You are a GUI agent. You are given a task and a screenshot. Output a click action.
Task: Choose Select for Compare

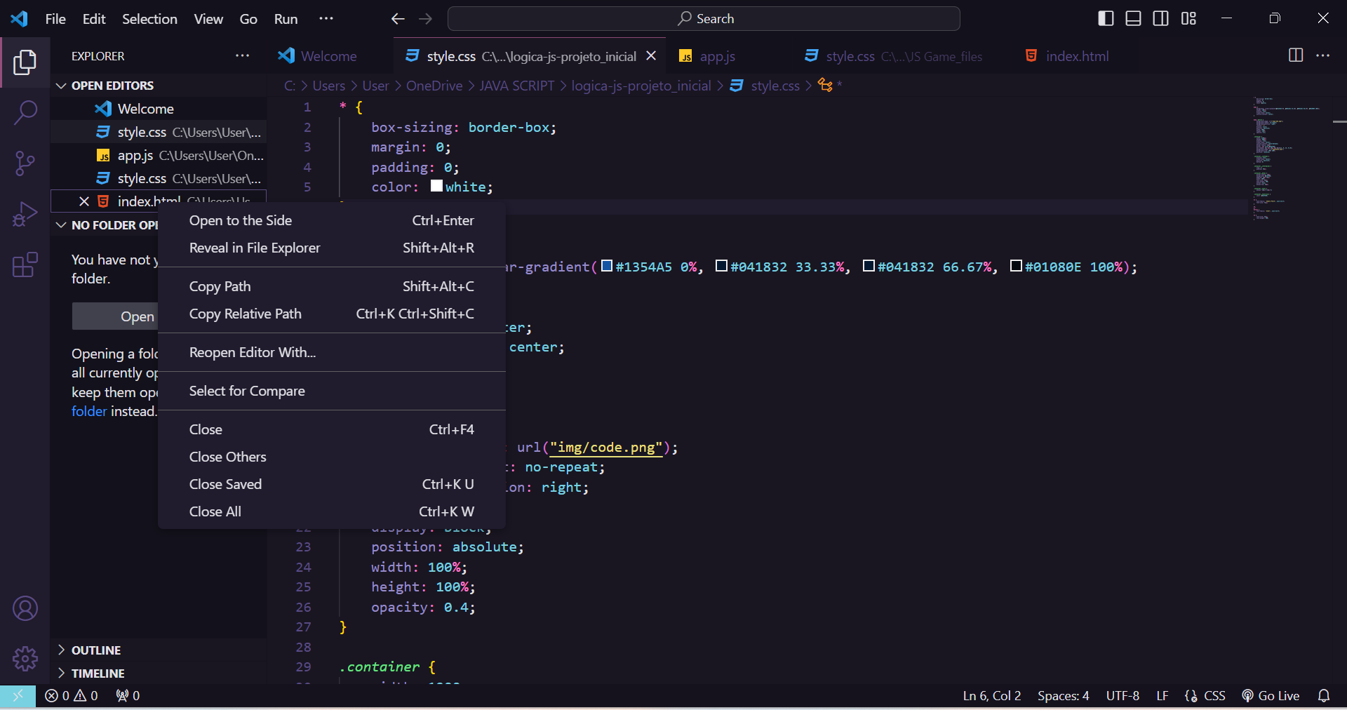(332, 391)
